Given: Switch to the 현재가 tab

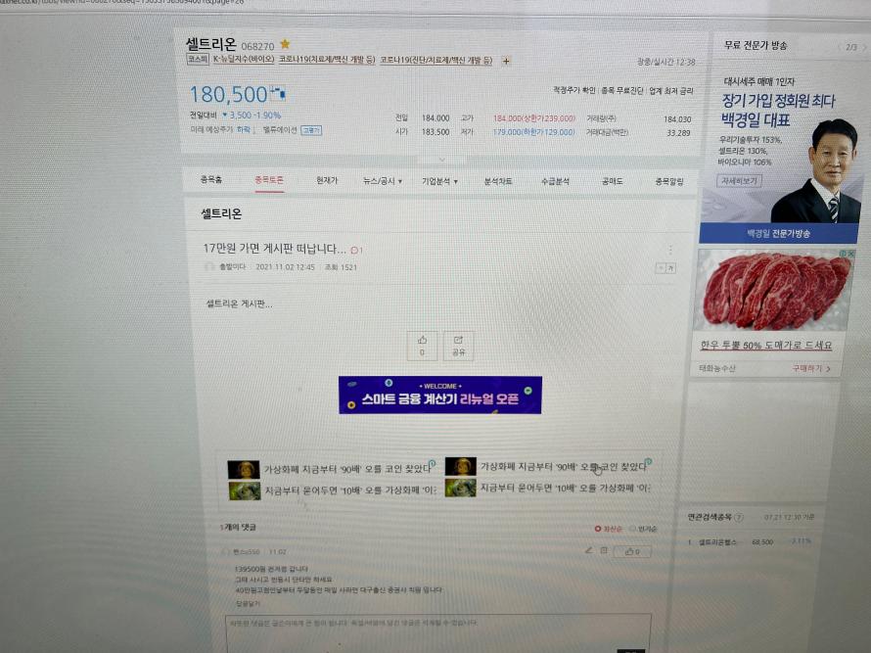Looking at the screenshot, I should click(327, 180).
